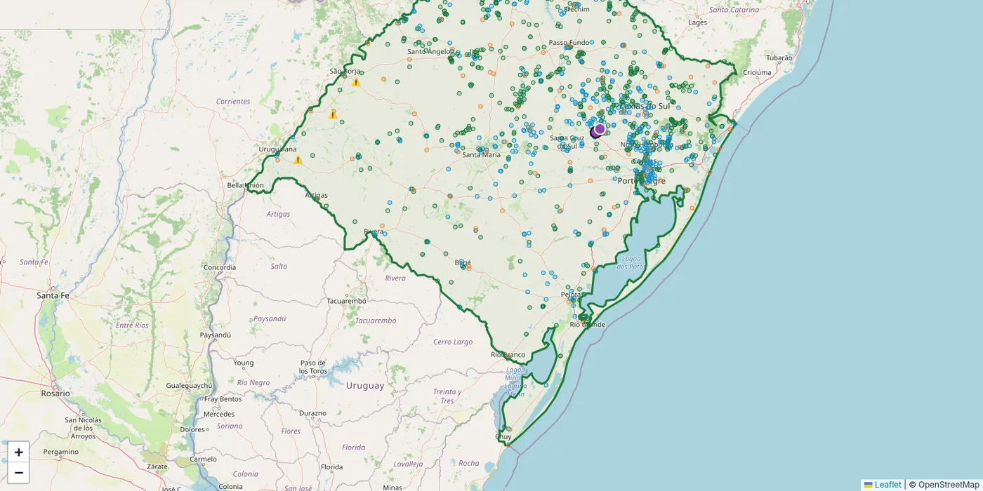The height and width of the screenshot is (491, 983).
Task: Click the Zárate city label
Action: (x=157, y=466)
